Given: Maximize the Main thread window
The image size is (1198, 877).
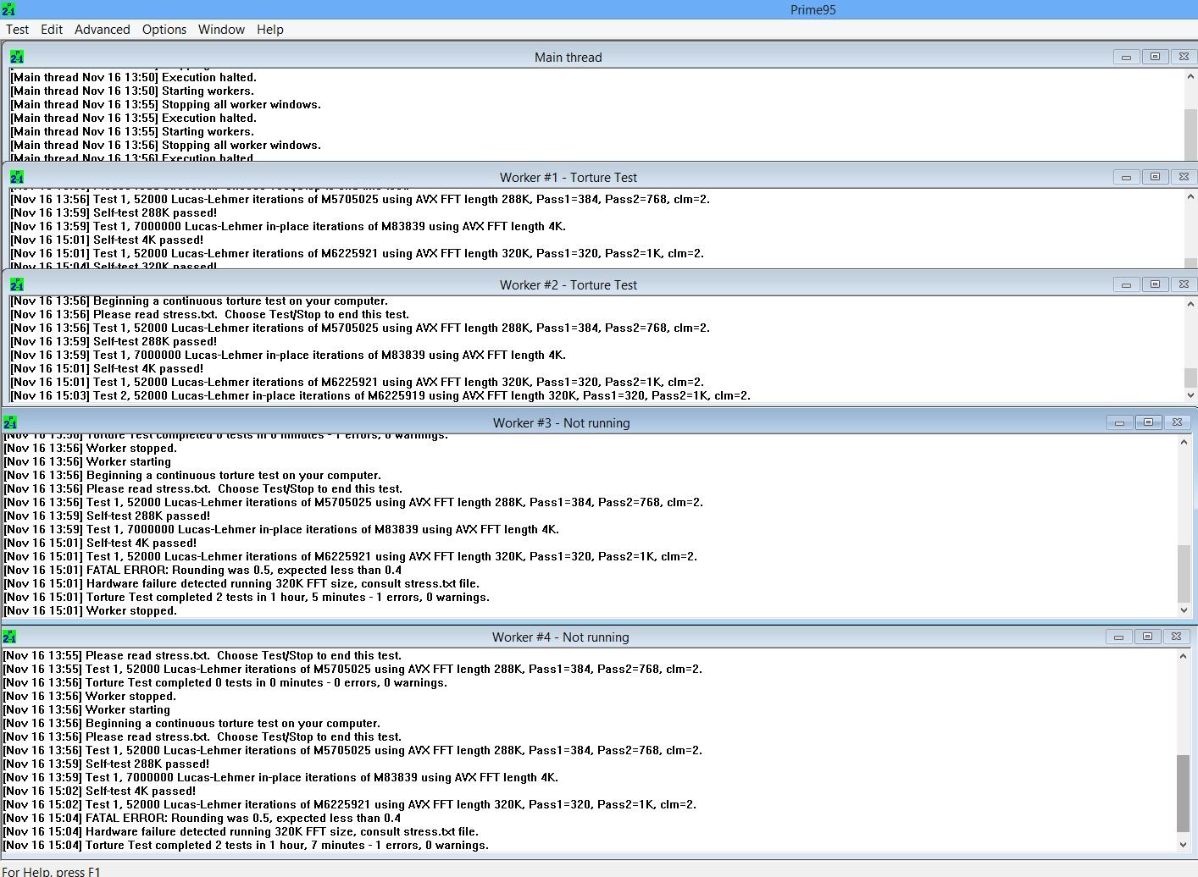Looking at the screenshot, I should coord(1155,57).
